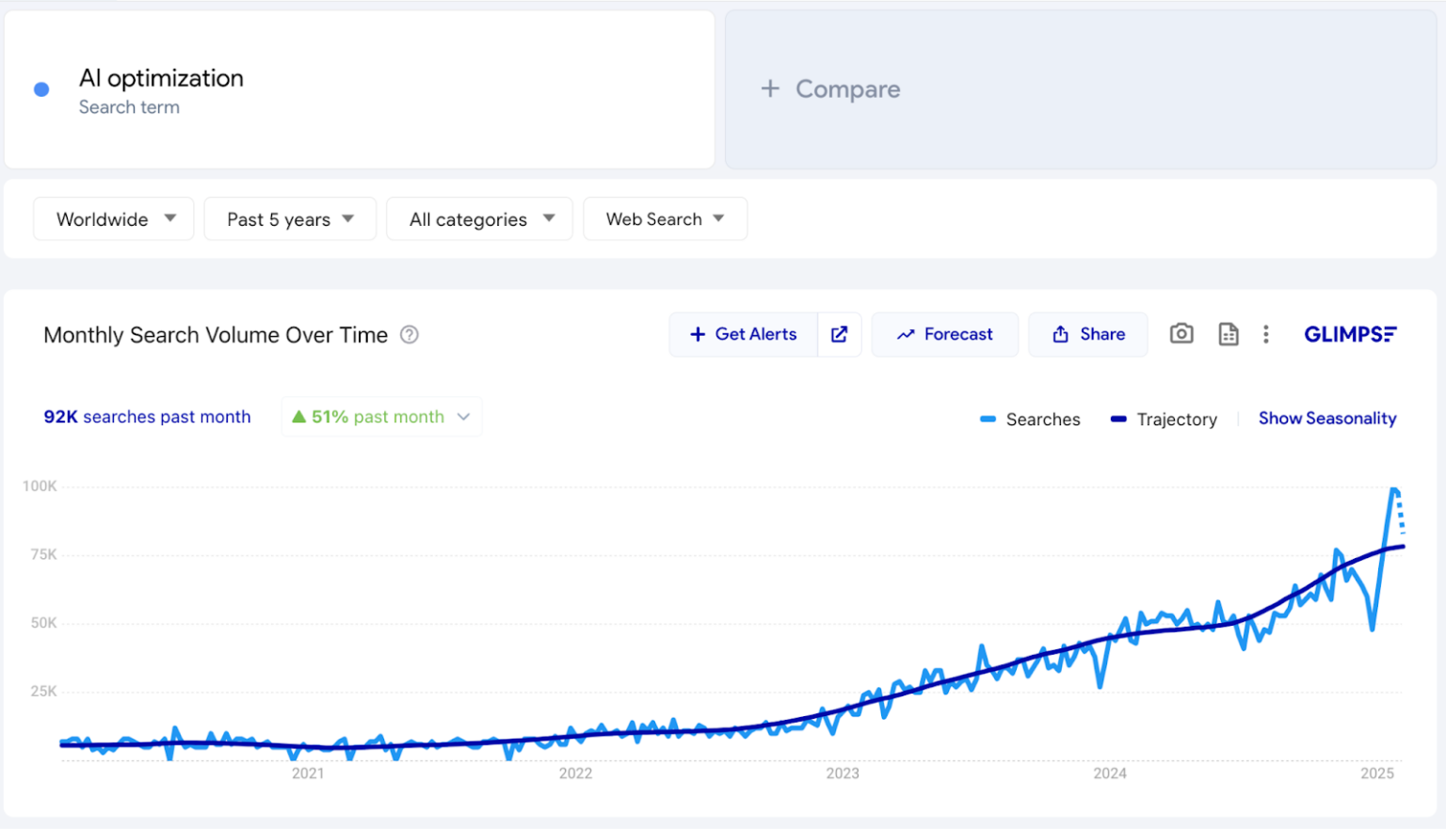Click the blue dot beside AI optimization

coord(40,88)
